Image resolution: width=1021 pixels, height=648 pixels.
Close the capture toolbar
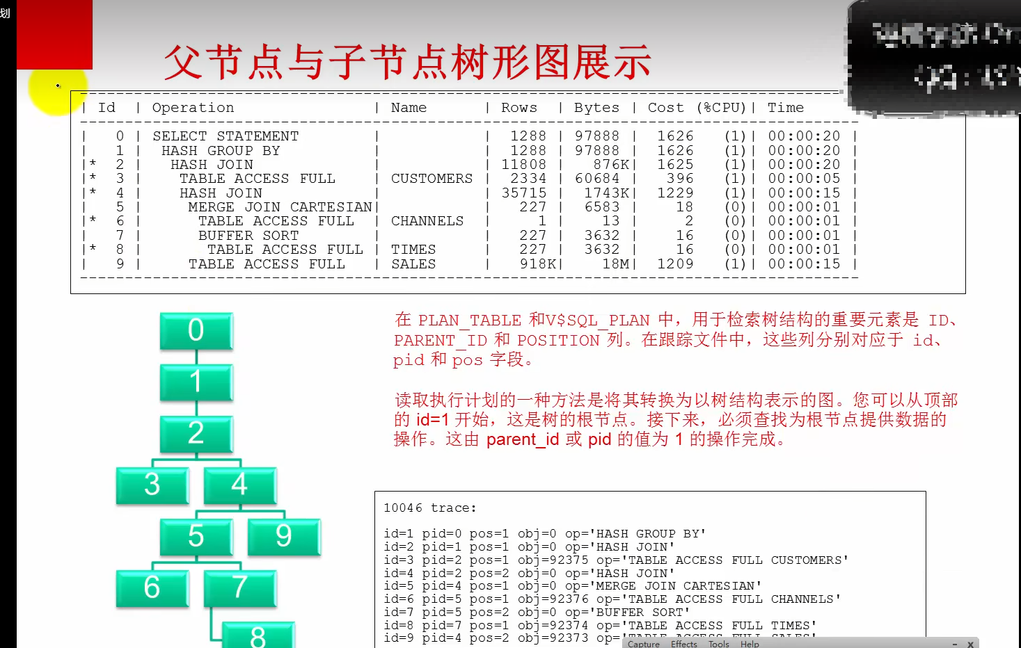coord(970,644)
